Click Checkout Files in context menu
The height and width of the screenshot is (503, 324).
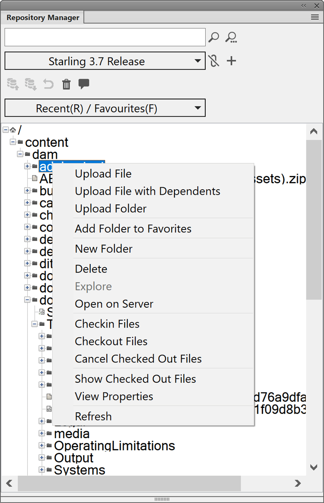pos(111,341)
